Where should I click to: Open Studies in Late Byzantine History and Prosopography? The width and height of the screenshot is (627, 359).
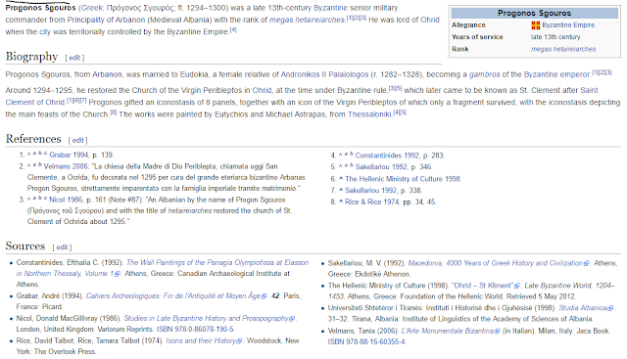click(x=207, y=318)
